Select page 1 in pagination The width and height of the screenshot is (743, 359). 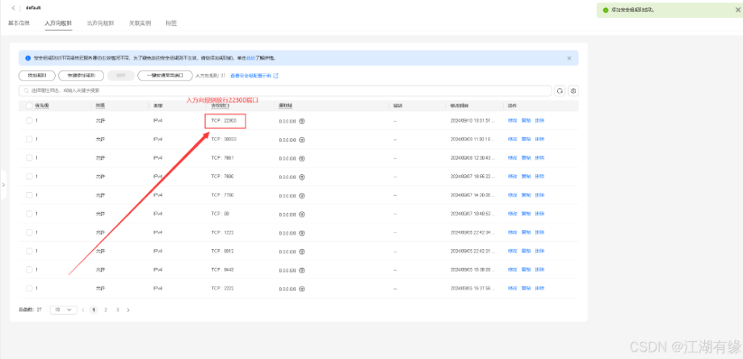94,310
